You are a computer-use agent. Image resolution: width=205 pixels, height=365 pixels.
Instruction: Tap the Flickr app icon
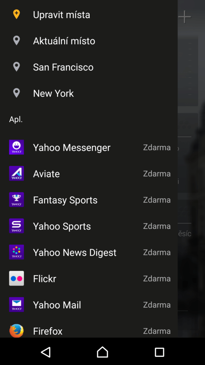16,278
